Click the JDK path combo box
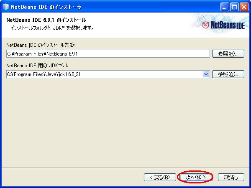Image resolution: width=251 pixels, height=188 pixels. [x=108, y=74]
